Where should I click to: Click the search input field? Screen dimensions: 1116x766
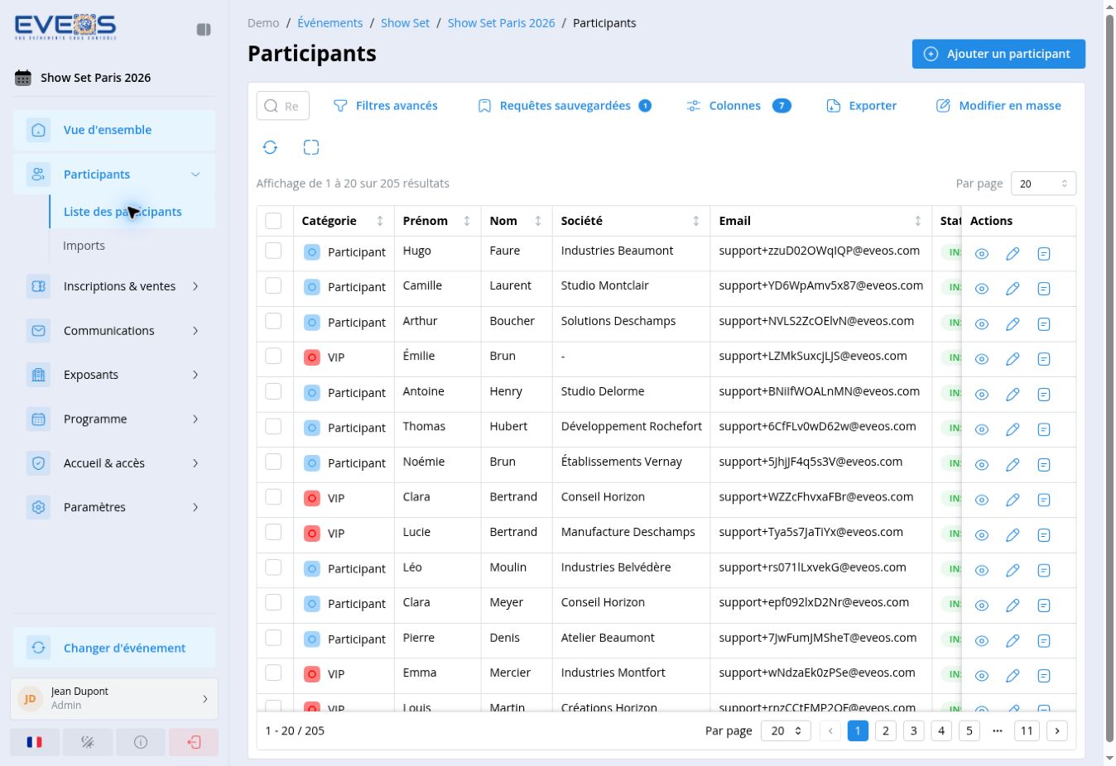(283, 106)
